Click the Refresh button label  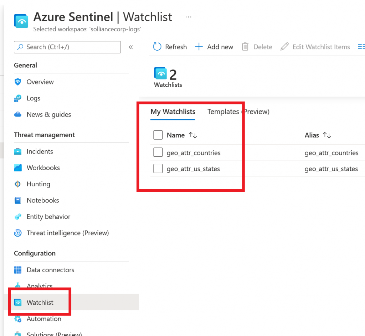(x=176, y=47)
